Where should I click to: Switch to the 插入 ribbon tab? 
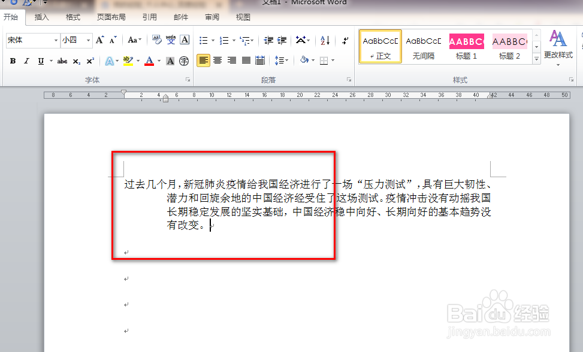point(41,17)
